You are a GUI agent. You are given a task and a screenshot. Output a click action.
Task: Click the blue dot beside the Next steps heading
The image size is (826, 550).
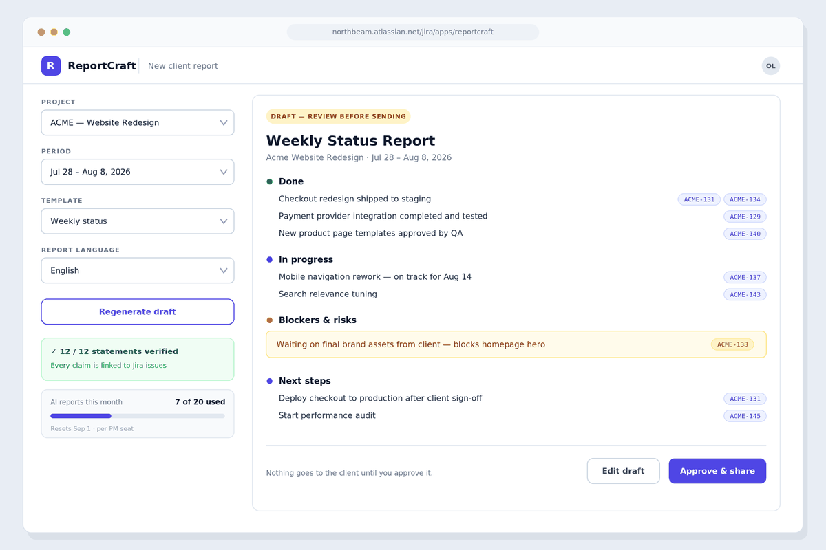[x=270, y=381]
